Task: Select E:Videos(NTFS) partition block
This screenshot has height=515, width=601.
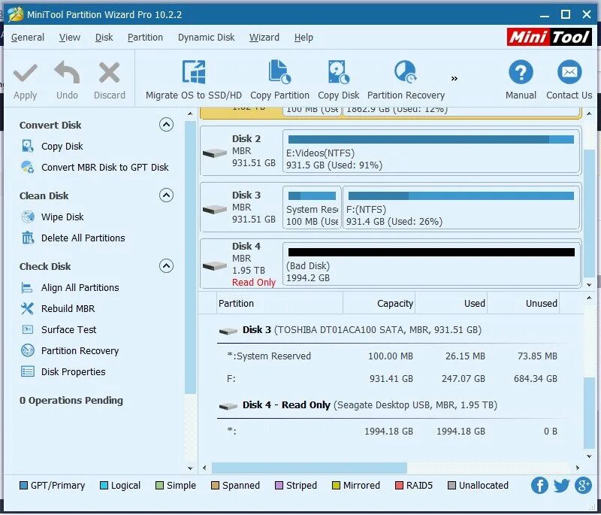Action: click(431, 151)
